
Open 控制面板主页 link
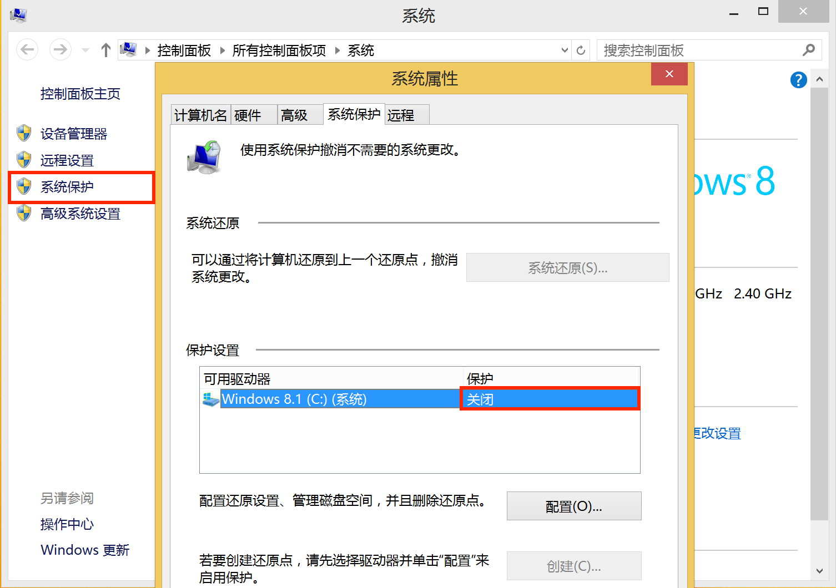(x=80, y=94)
